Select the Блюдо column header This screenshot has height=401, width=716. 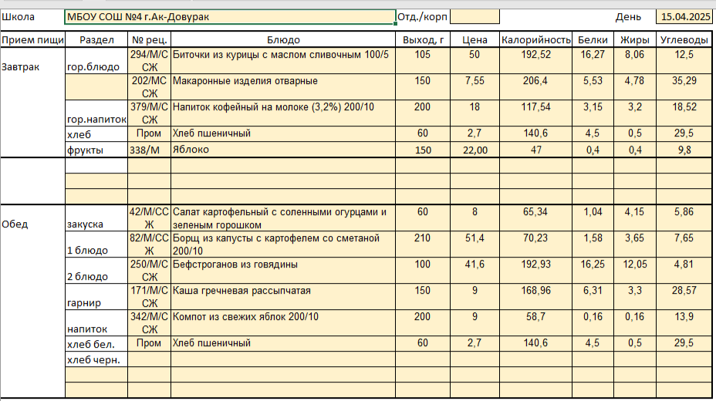(283, 40)
